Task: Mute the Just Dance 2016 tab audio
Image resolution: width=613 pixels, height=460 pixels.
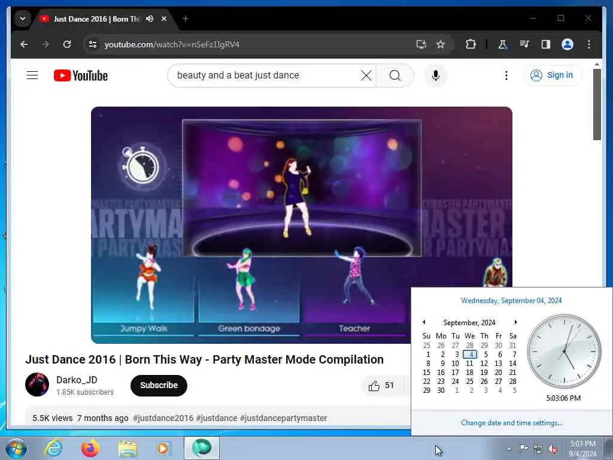Action: tap(149, 19)
